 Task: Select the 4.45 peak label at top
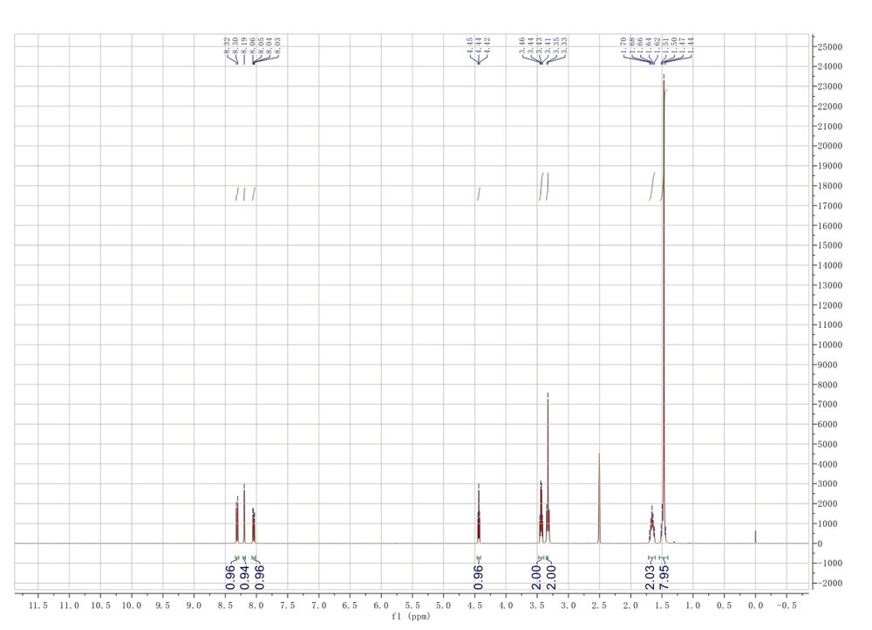tap(470, 47)
